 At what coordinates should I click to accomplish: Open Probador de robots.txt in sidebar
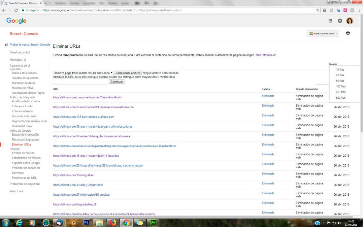(26, 168)
